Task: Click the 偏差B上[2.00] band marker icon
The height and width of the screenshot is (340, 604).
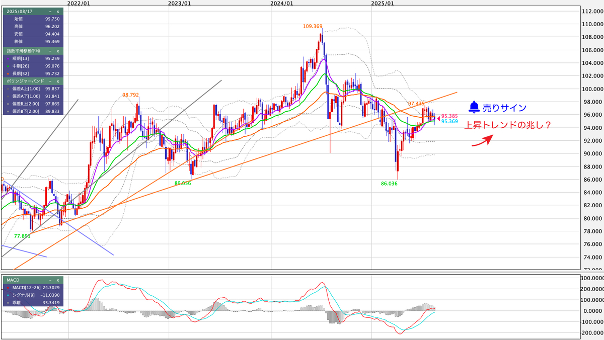Action: coord(8,103)
